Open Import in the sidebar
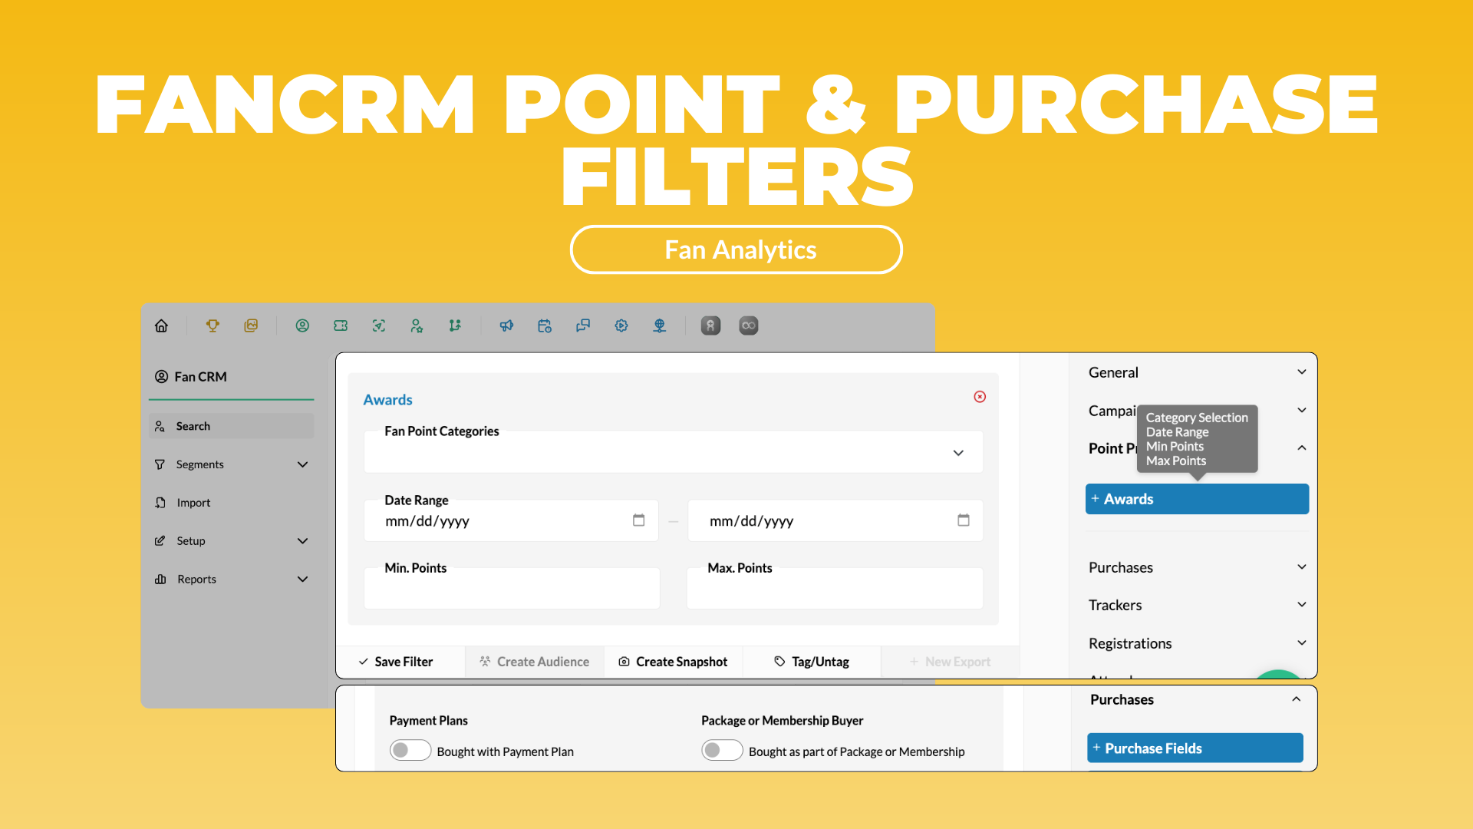1473x829 pixels. [x=193, y=503]
